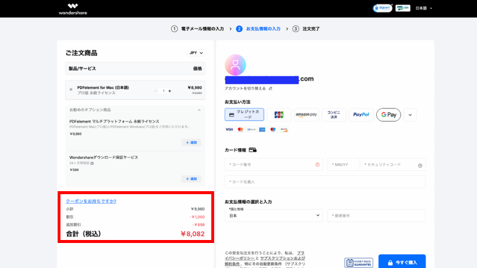This screenshot has width=477, height=268.
Task: Click the Maestro card icon
Action: (x=273, y=129)
